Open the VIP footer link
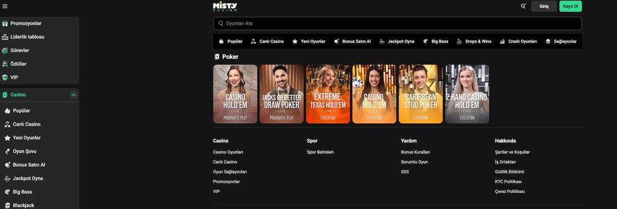The image size is (617, 209). click(216, 191)
